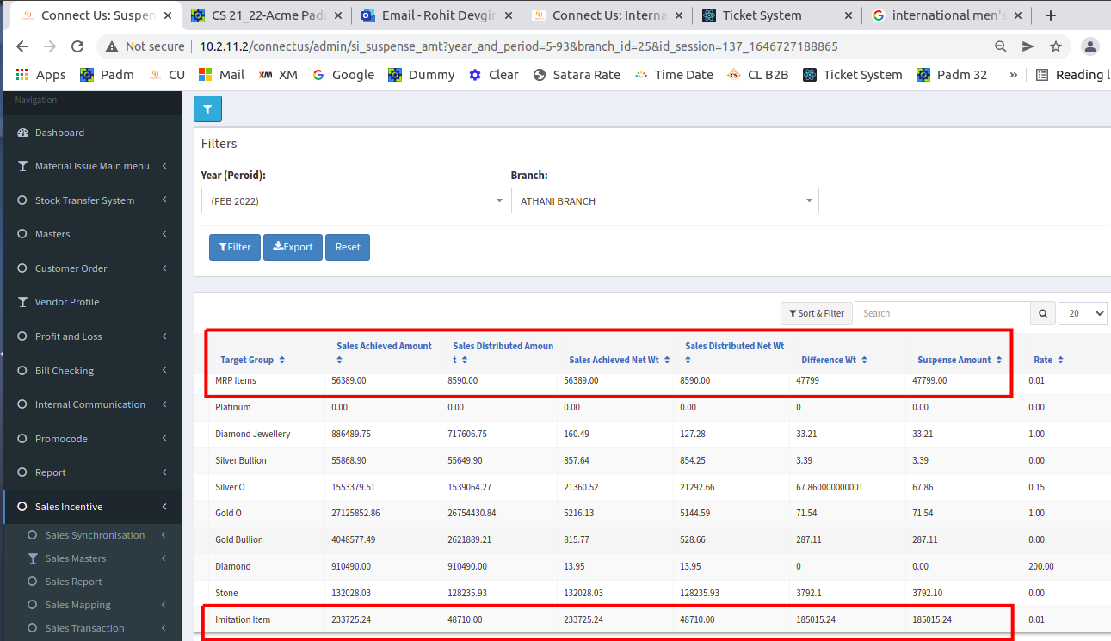Open the Clear bookmark
Screen dimensions: 1111x641
493,75
